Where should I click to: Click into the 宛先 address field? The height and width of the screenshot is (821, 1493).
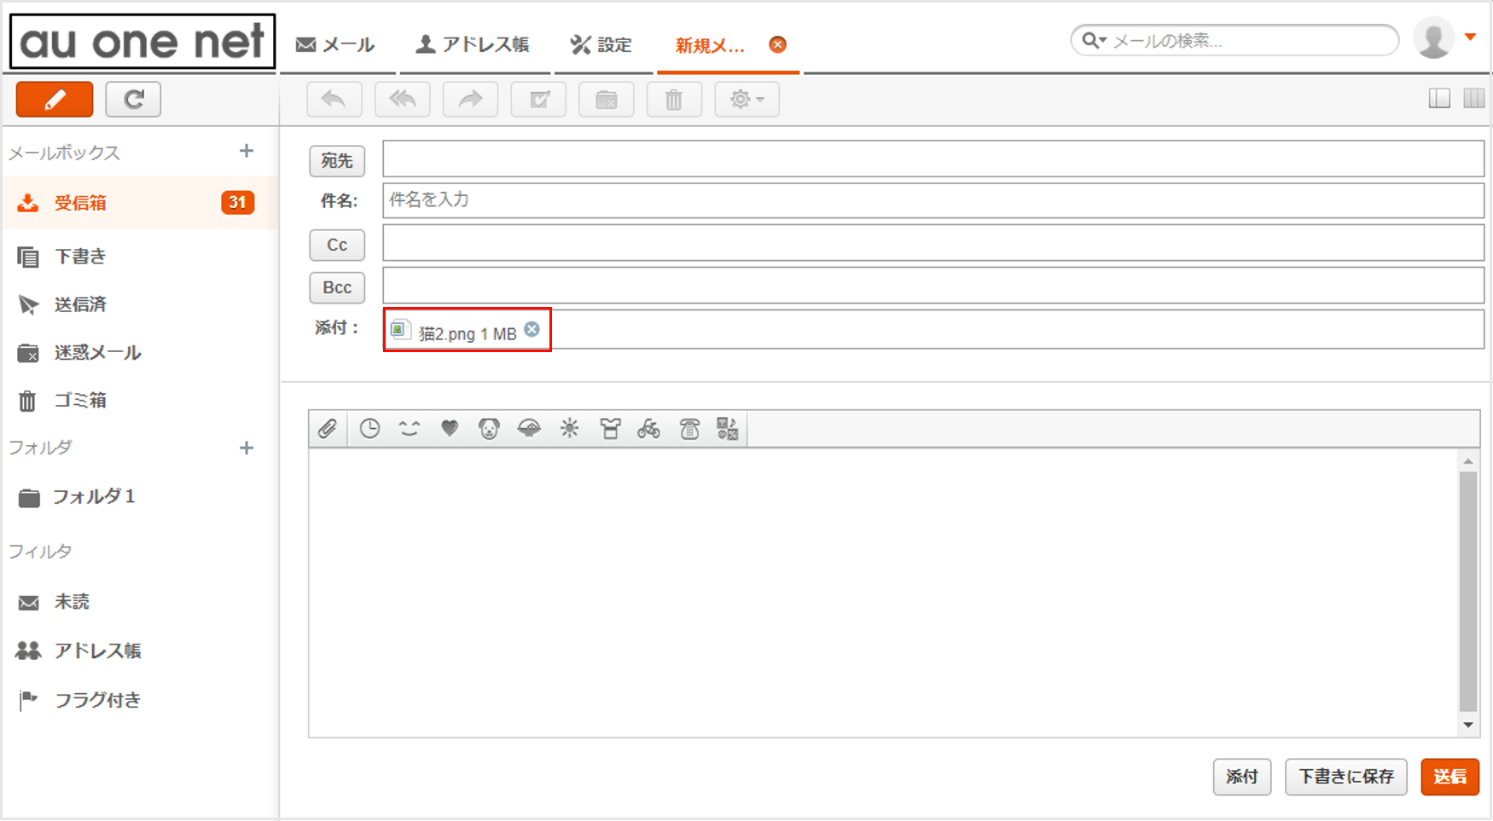coord(933,159)
